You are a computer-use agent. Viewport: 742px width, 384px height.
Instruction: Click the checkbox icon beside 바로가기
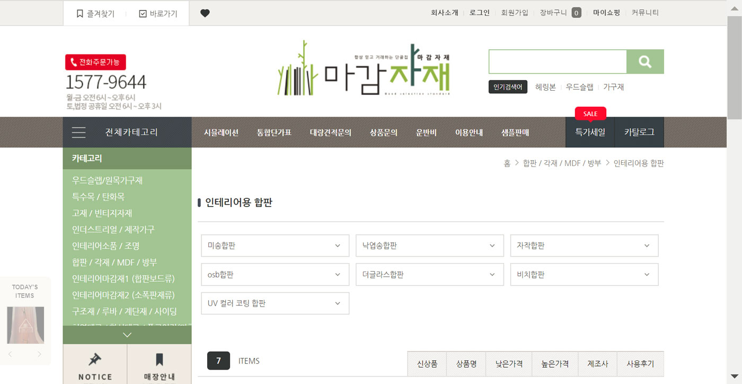pyautogui.click(x=142, y=13)
